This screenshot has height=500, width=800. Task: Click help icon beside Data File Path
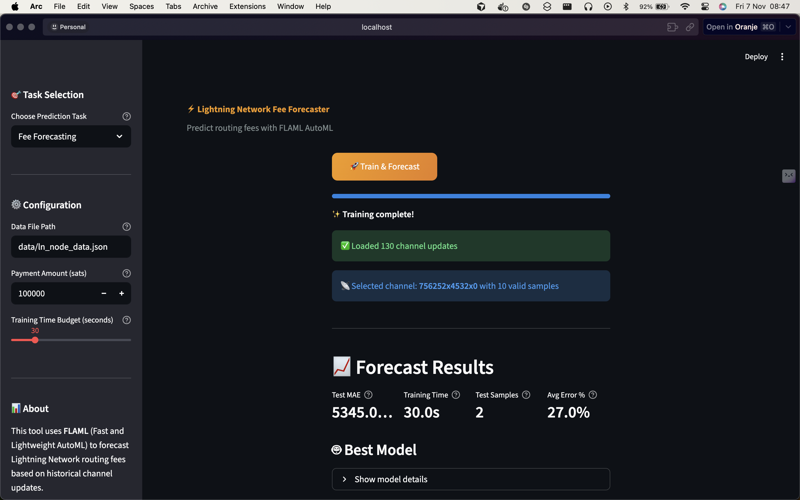127,226
